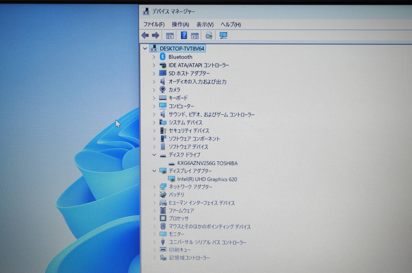Click the USB controller plug icon
The image size is (412, 273).
tap(163, 242)
